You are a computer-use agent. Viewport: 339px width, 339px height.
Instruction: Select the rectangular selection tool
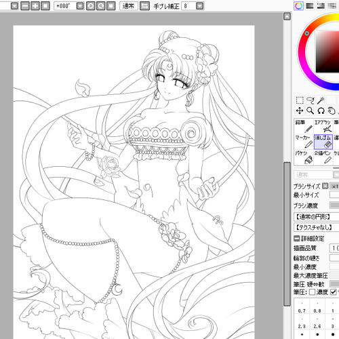point(300,100)
